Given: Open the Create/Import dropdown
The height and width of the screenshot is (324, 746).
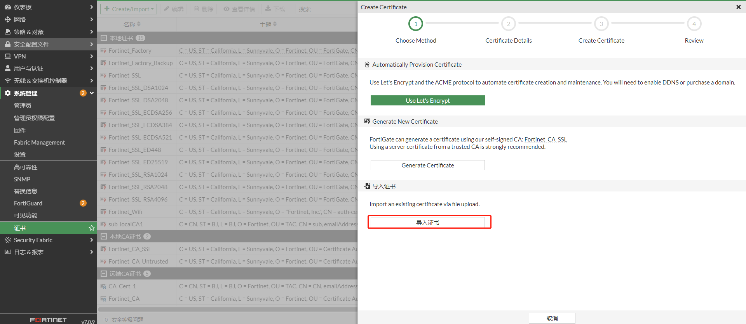Looking at the screenshot, I should click(x=129, y=9).
